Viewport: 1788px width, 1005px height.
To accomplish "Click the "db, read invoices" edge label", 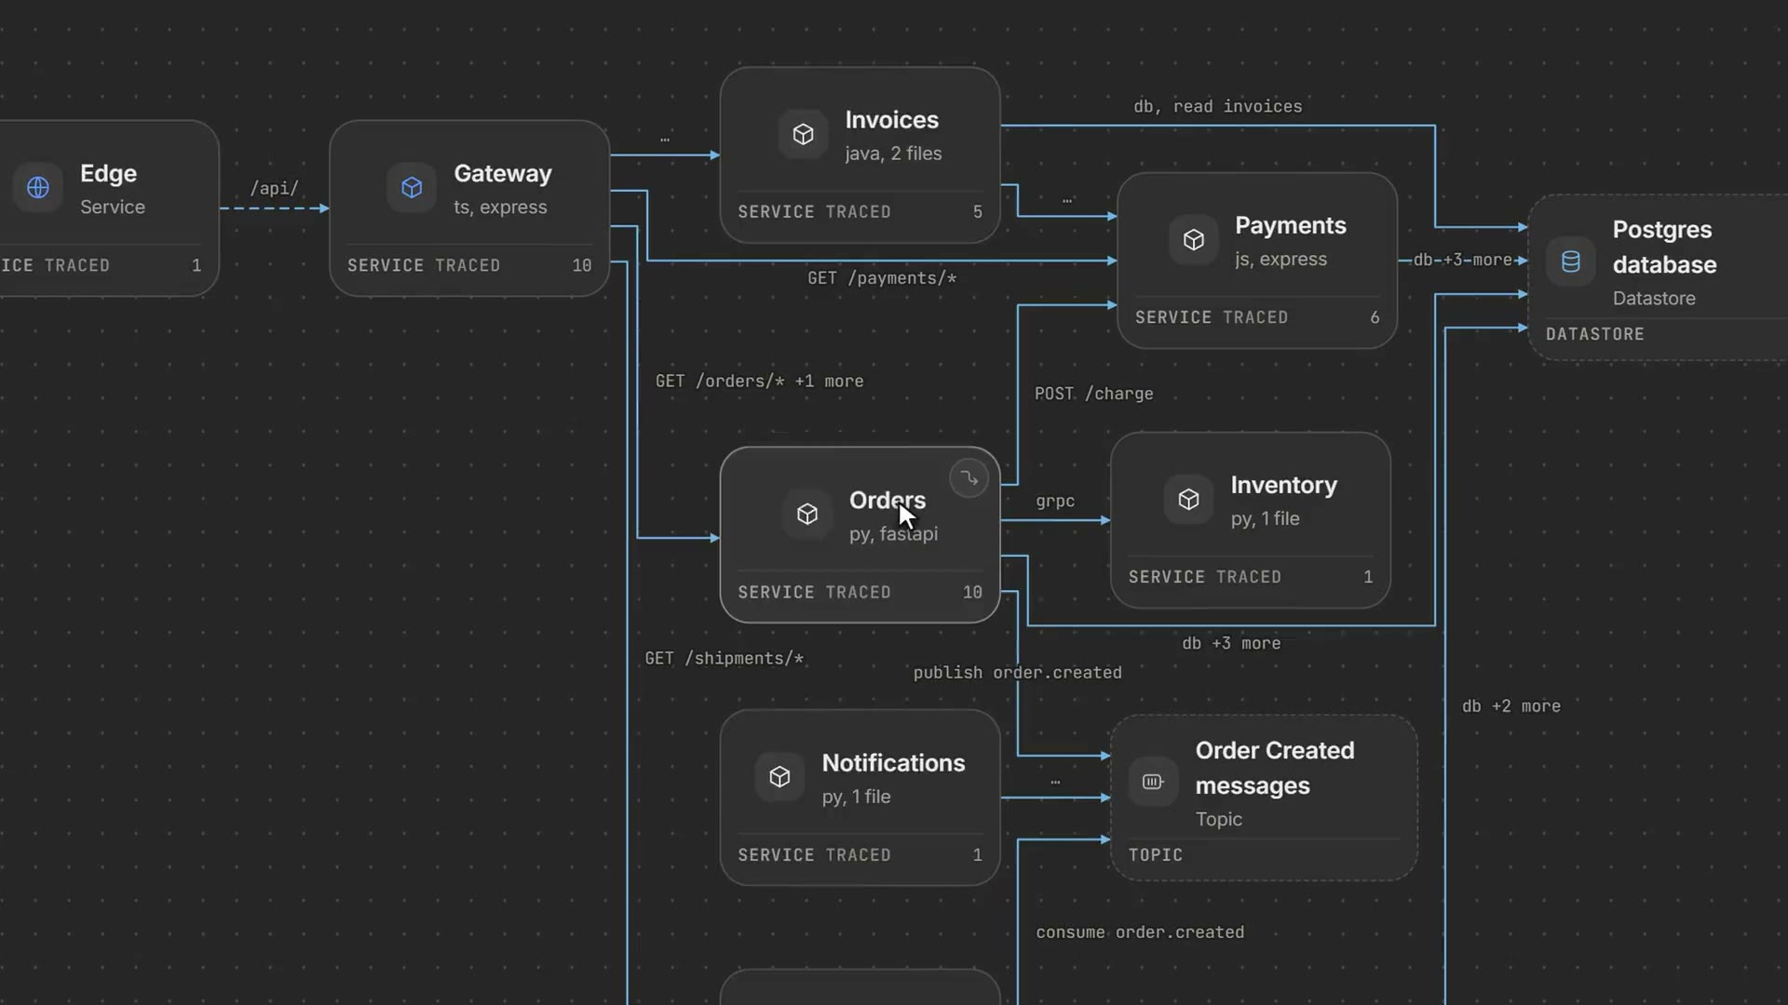I will pos(1217,107).
